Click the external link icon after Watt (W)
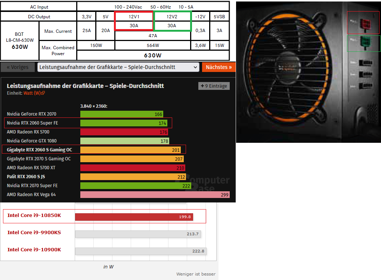The width and height of the screenshot is (381, 280). pyautogui.click(x=43, y=93)
